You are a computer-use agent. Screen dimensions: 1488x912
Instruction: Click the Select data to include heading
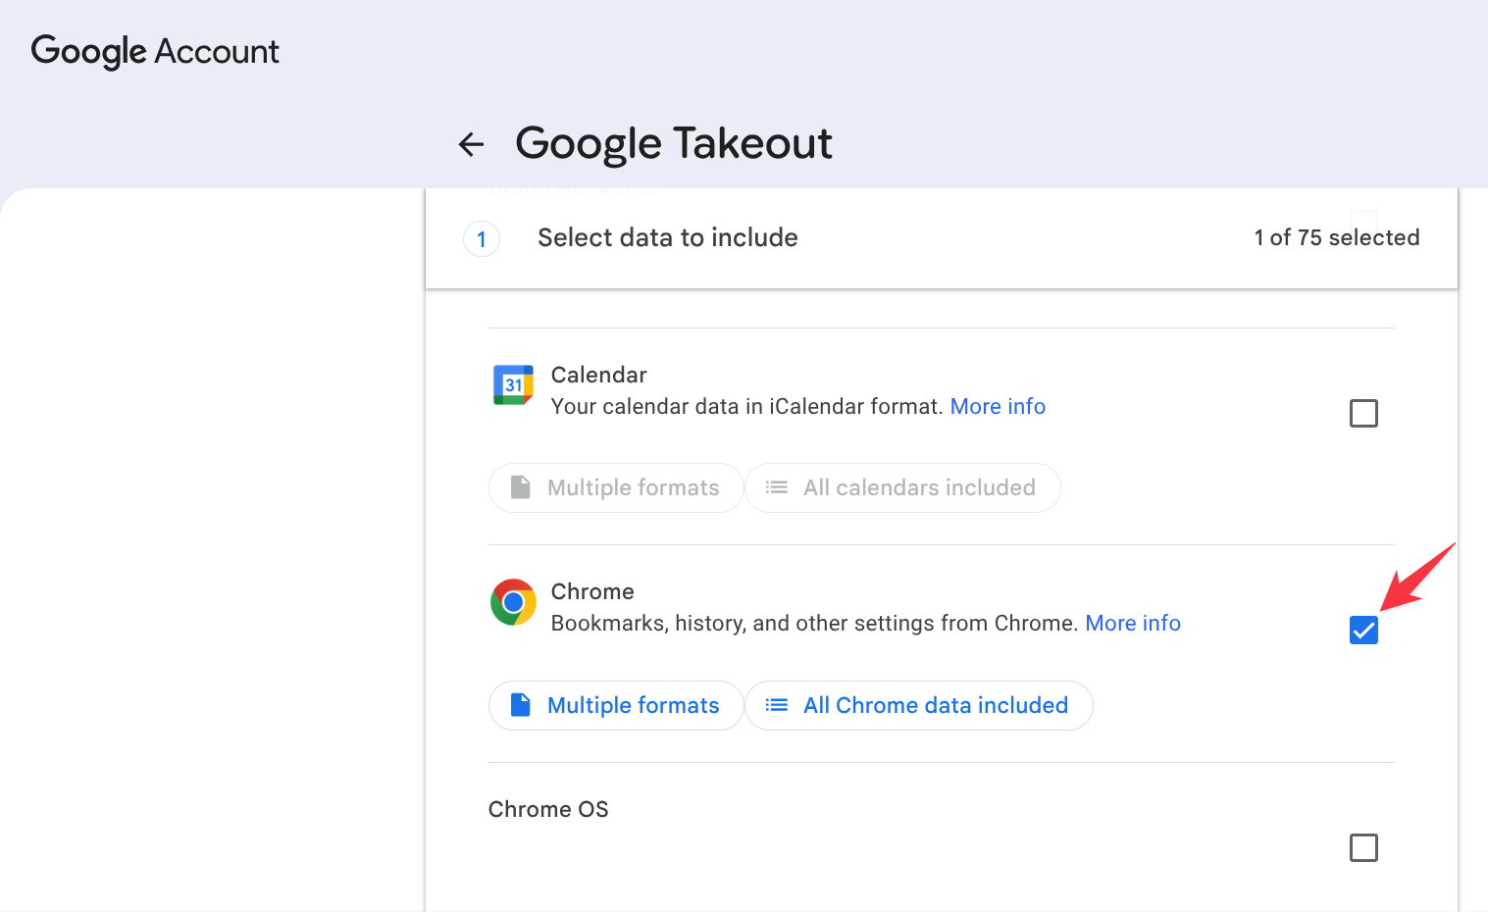[668, 237]
